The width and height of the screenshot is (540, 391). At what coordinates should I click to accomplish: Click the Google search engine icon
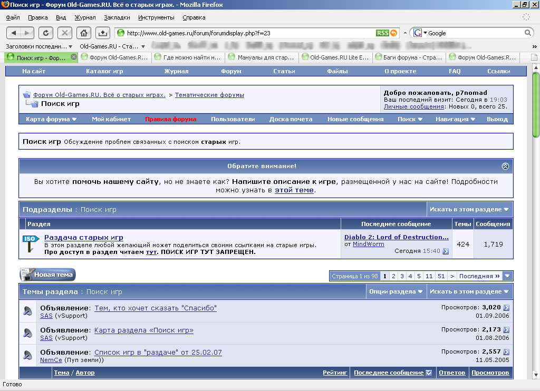[x=418, y=33]
